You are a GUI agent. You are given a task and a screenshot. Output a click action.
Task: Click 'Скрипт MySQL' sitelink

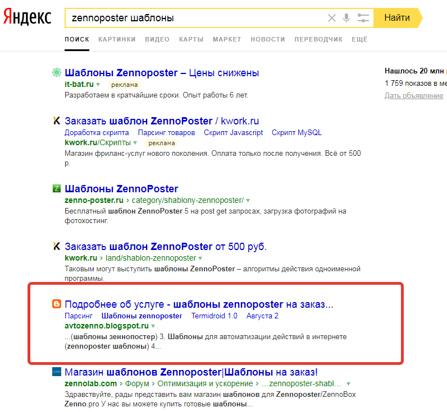(x=297, y=133)
